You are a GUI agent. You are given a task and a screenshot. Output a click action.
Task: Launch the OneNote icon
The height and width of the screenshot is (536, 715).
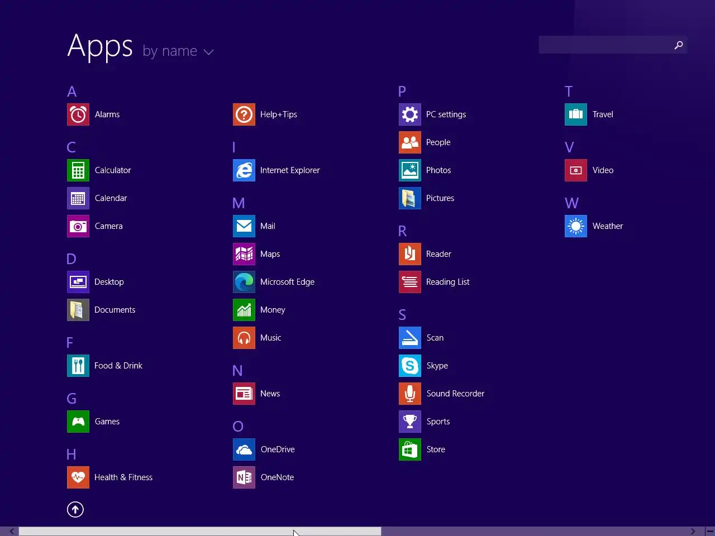244,477
